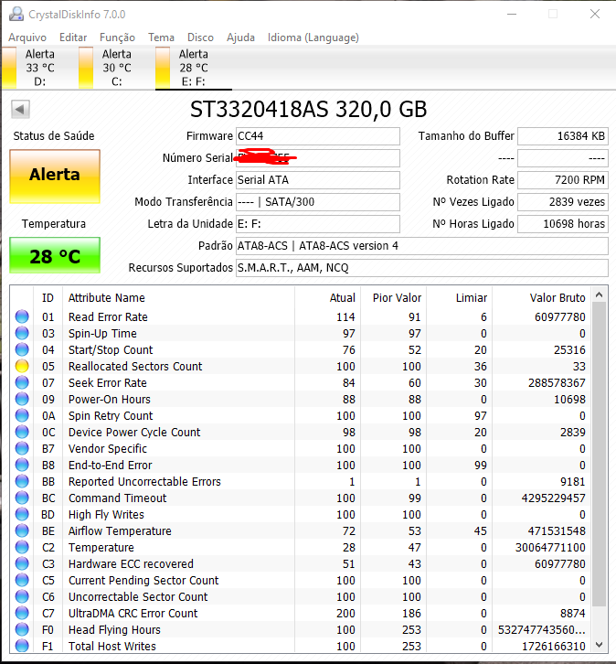Click the Número Serial field
Image resolution: width=616 pixels, height=664 pixels.
click(317, 158)
